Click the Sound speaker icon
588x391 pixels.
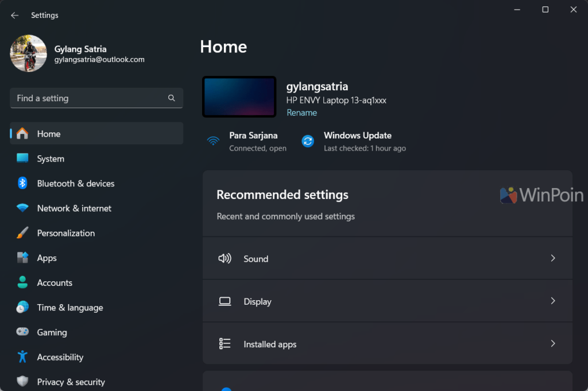click(225, 258)
